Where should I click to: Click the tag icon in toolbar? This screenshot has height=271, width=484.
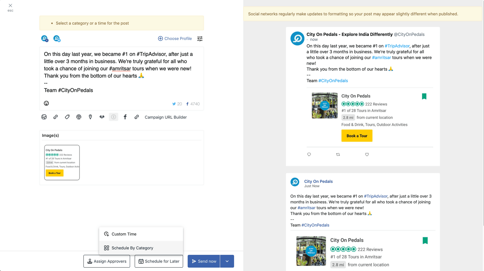coord(67,117)
